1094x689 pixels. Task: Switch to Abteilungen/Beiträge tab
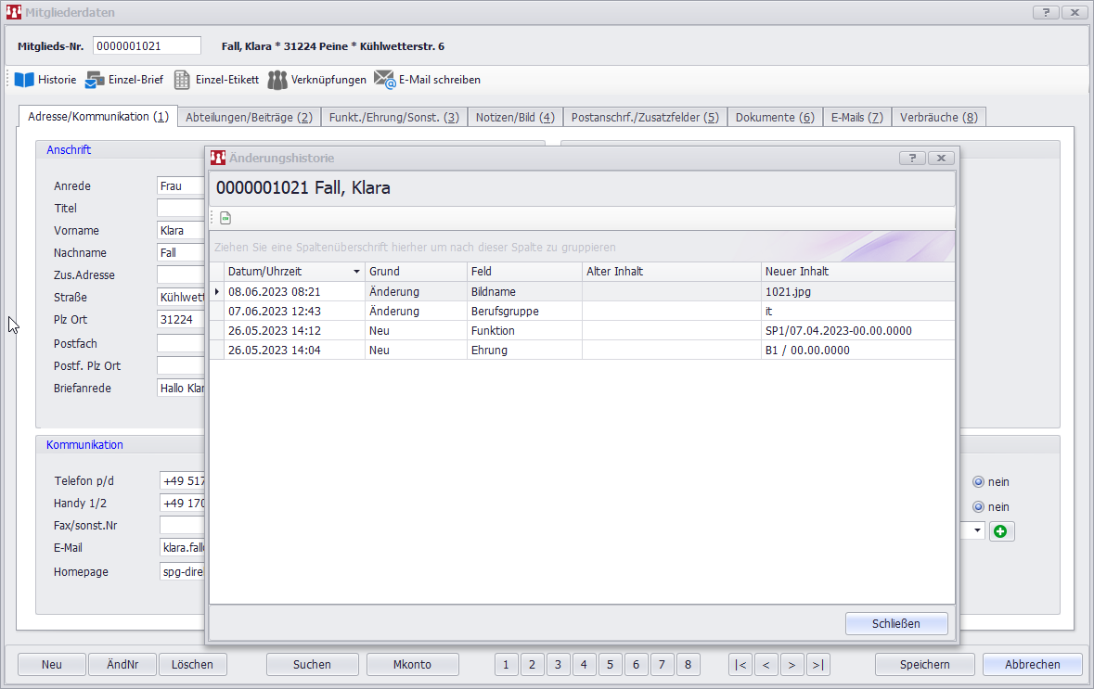[249, 117]
